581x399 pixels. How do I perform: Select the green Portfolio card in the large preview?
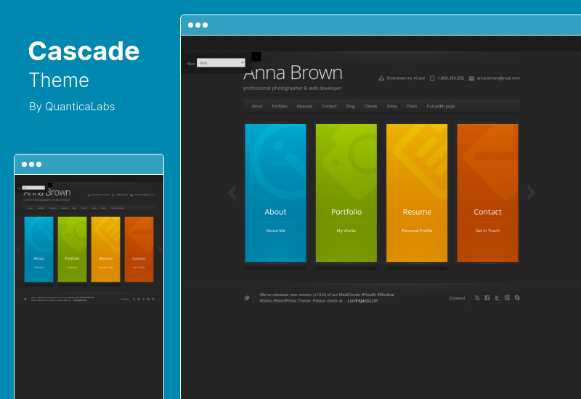click(346, 193)
